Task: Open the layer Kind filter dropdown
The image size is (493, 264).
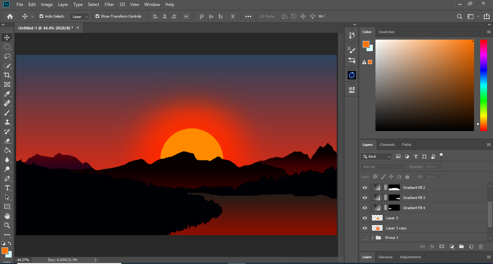Action: tap(376, 156)
